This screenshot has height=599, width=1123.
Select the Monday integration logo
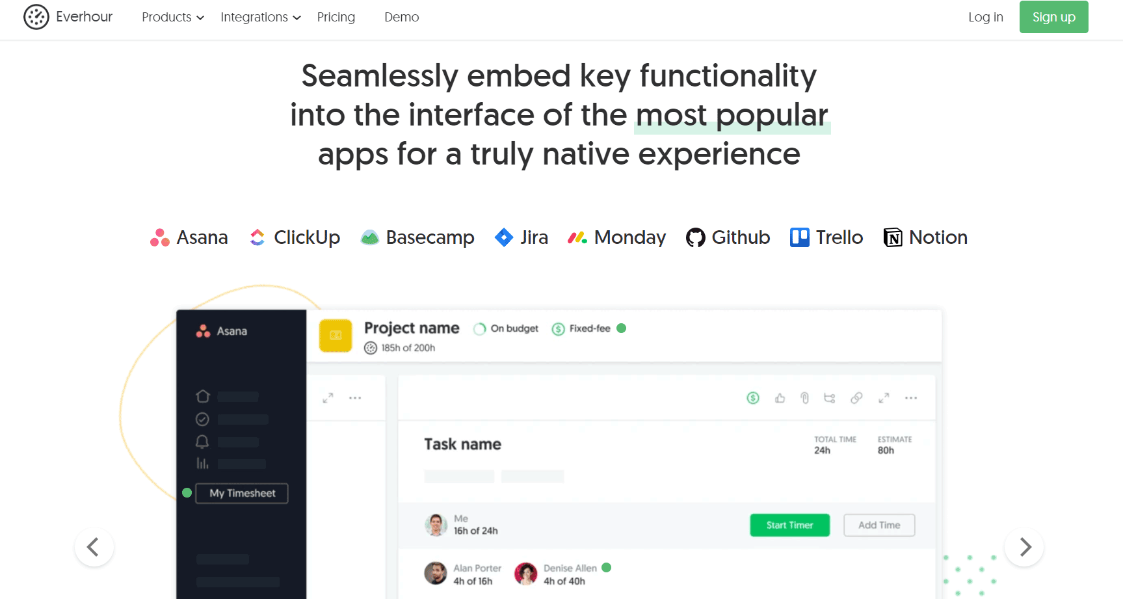click(577, 238)
